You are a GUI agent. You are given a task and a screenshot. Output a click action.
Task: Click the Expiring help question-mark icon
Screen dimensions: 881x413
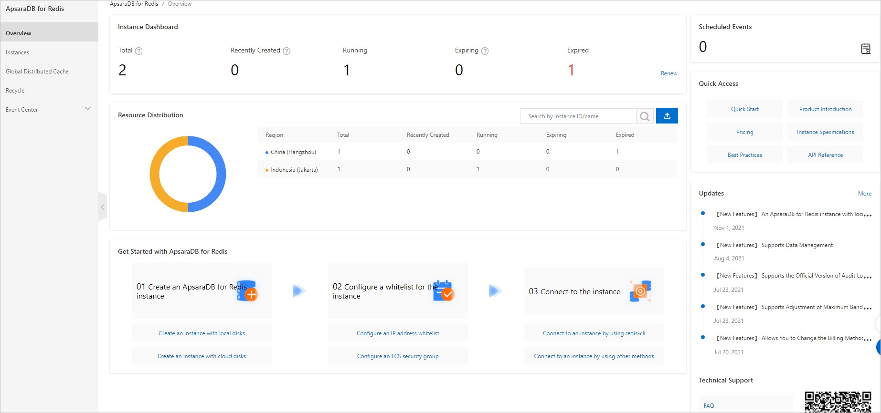point(485,51)
